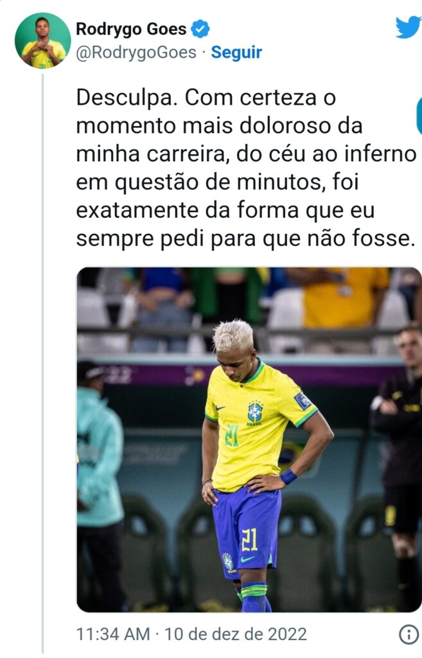
Task: Click the number 21 on the yellow jersey
Action: click(x=232, y=436)
